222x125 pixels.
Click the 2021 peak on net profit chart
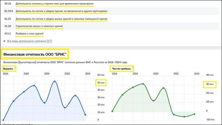163,88
